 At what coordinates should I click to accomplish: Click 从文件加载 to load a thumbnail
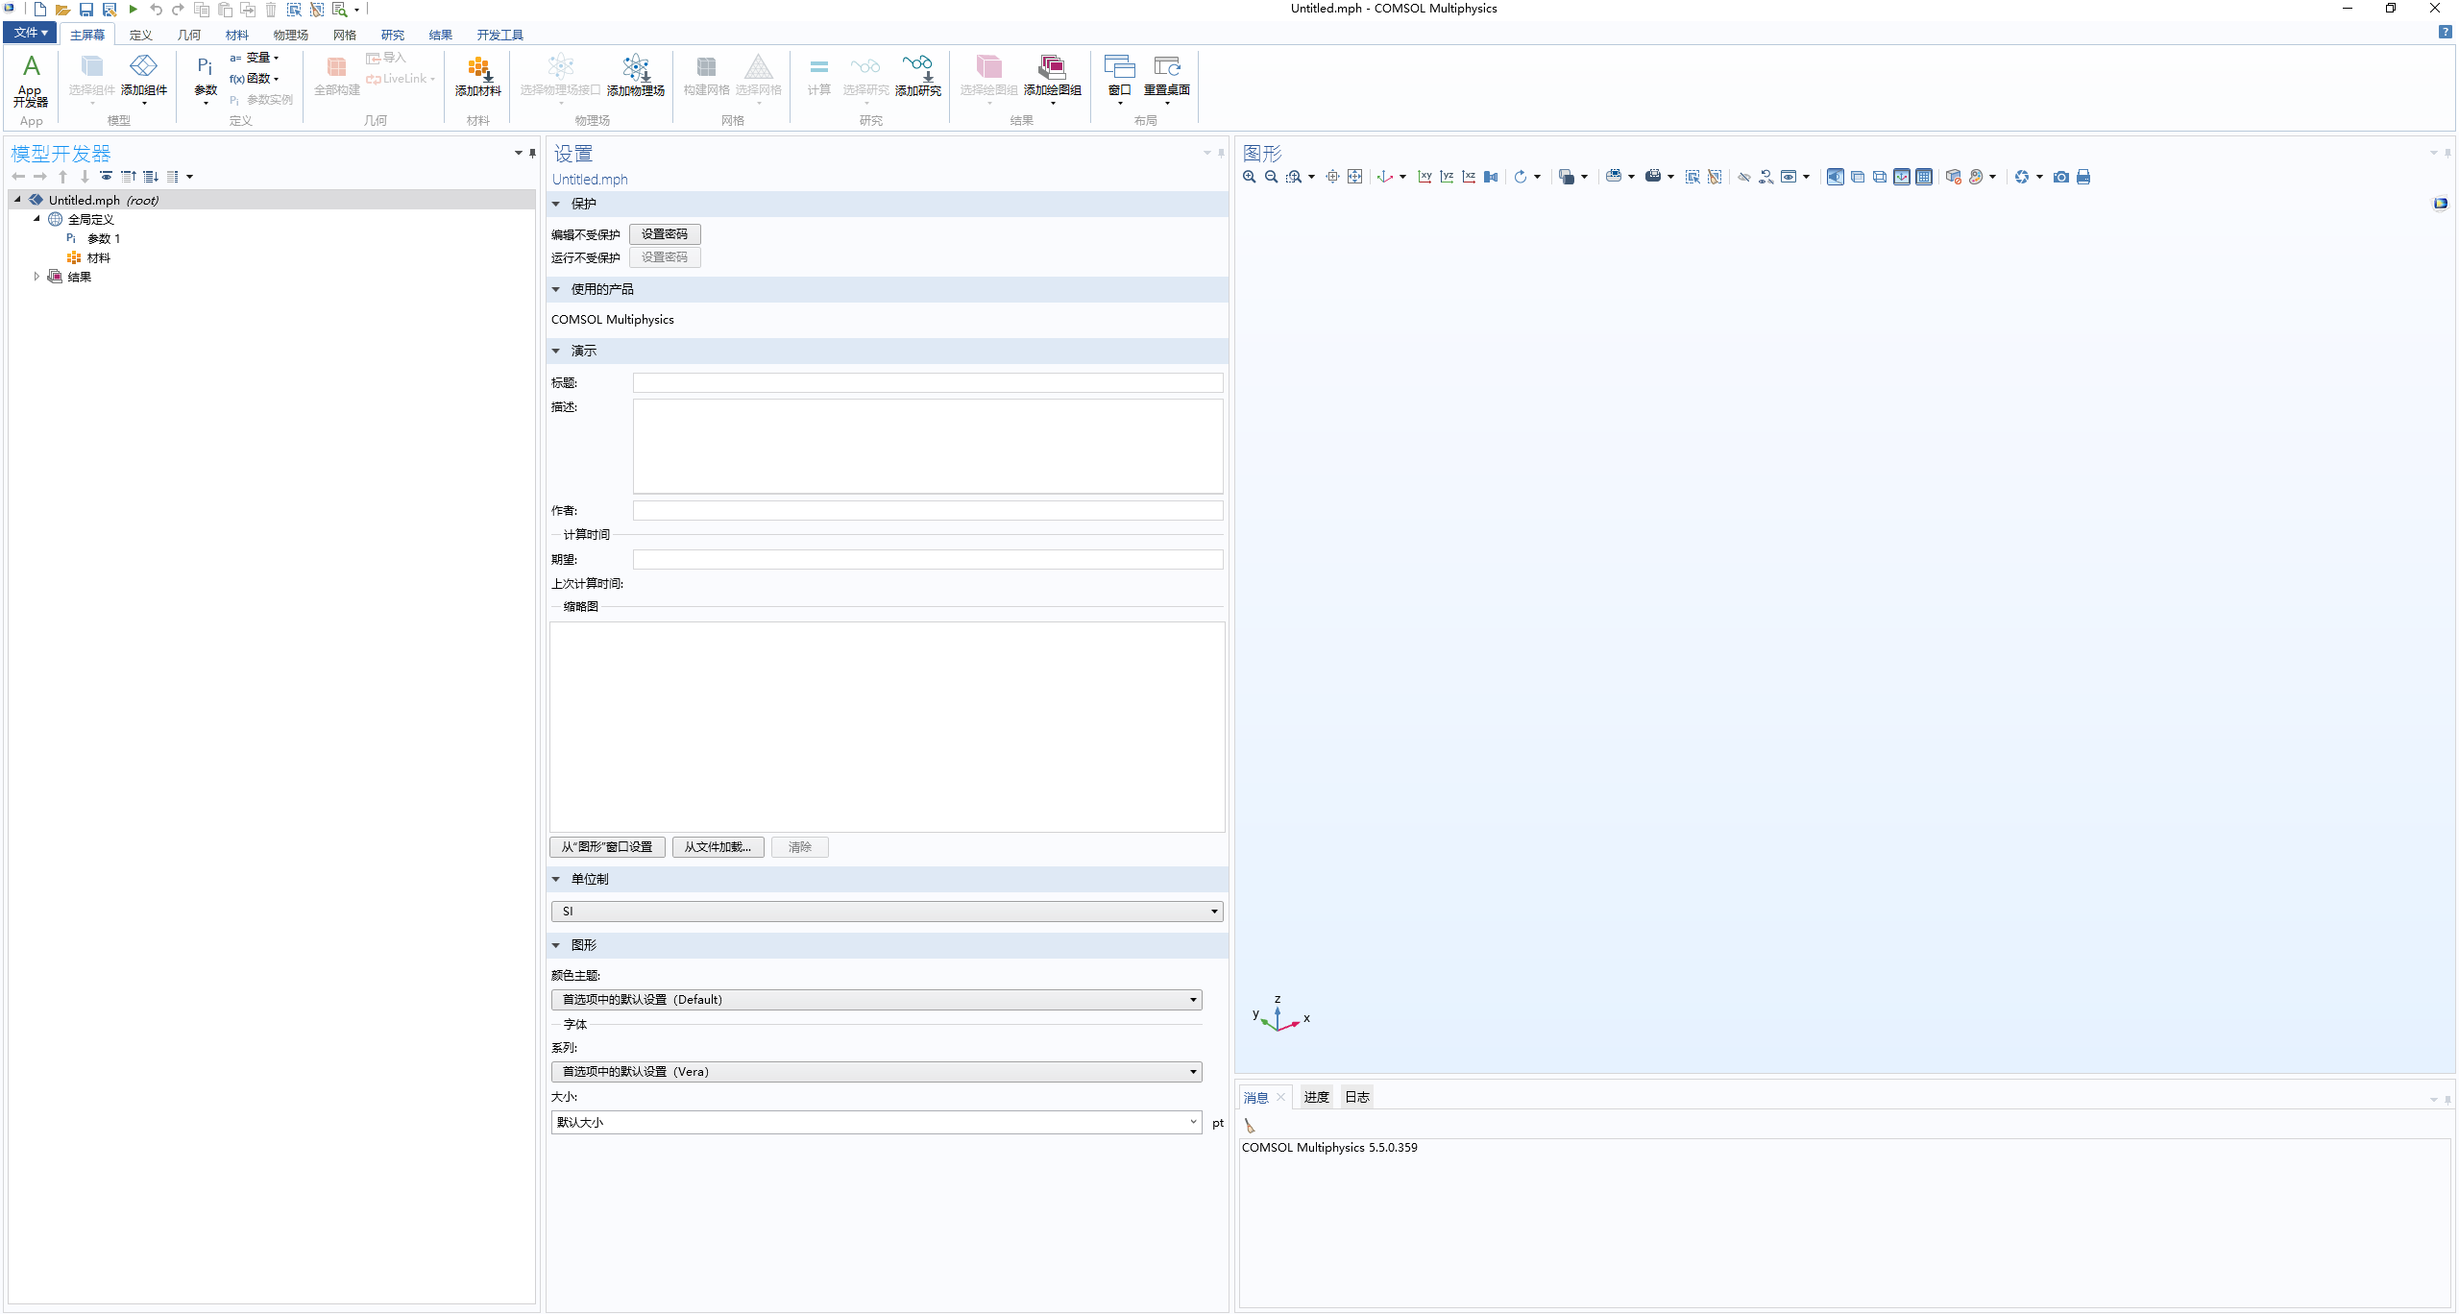pyautogui.click(x=717, y=847)
